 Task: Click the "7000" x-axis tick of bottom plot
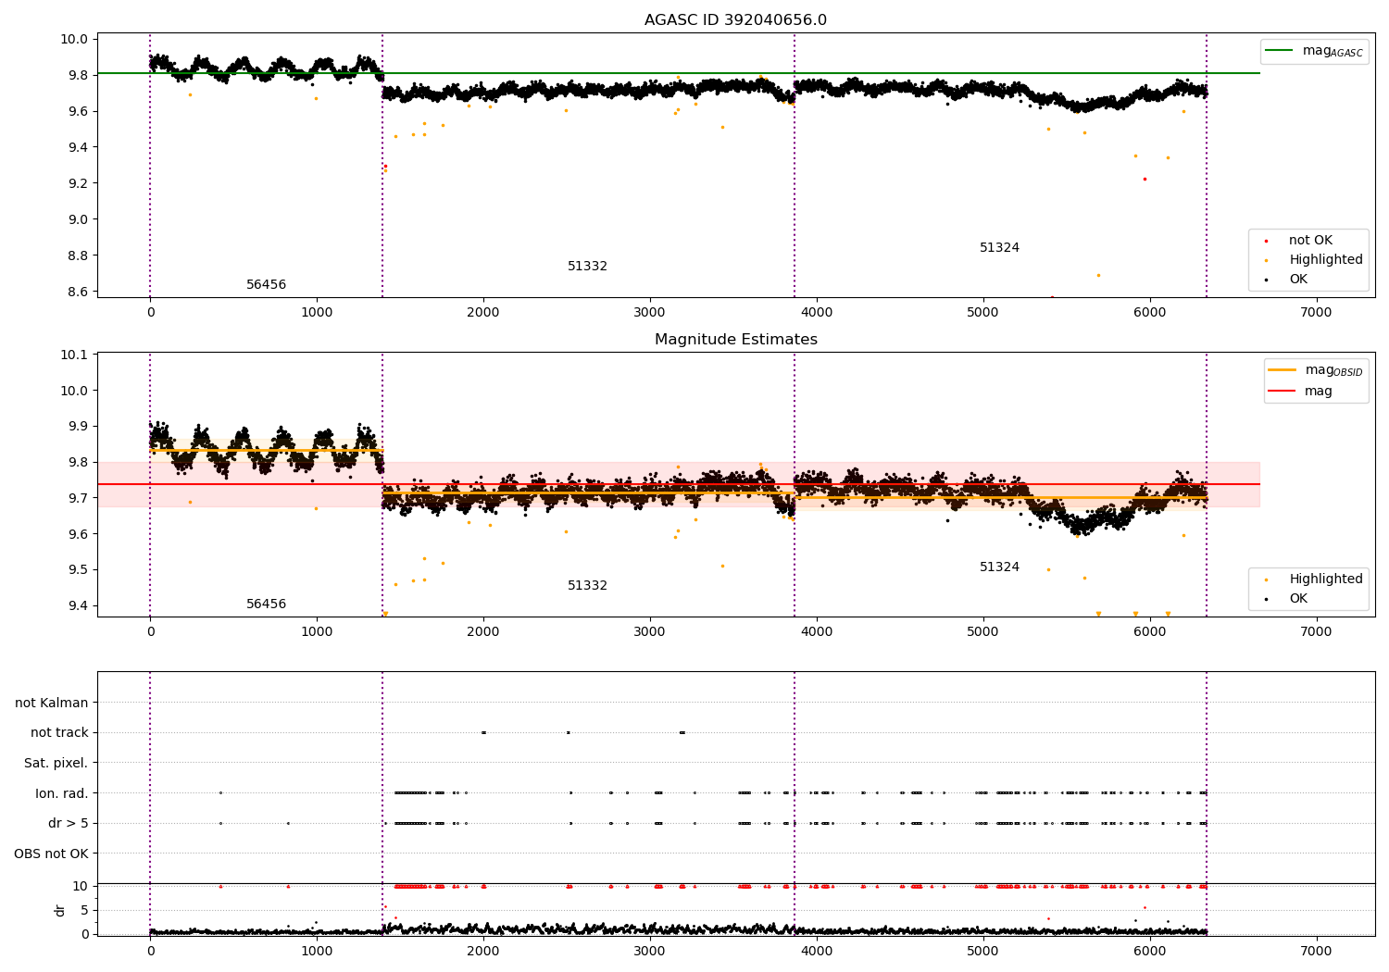pos(1316,951)
